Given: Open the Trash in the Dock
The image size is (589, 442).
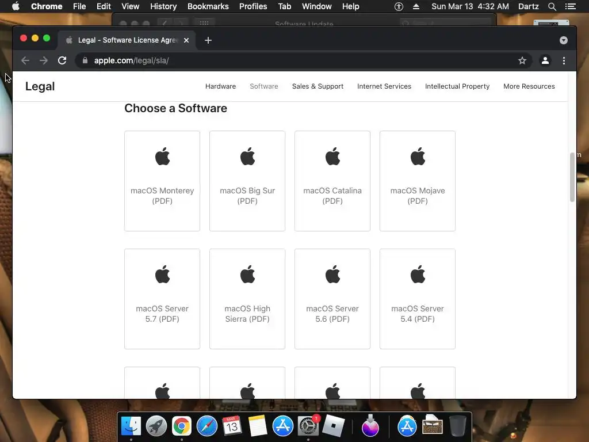Looking at the screenshot, I should (x=457, y=426).
